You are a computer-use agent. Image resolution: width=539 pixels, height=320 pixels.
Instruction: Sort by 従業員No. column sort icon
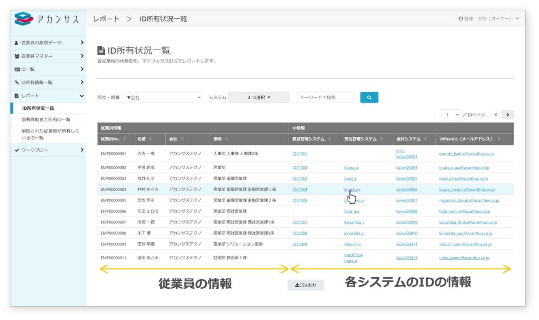click(125, 139)
